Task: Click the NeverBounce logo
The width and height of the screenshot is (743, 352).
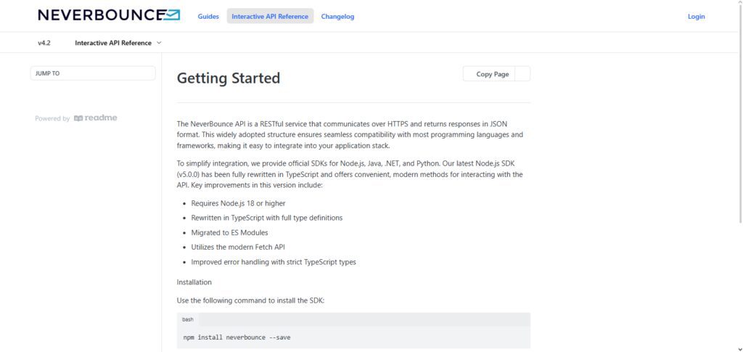Action: [x=109, y=15]
